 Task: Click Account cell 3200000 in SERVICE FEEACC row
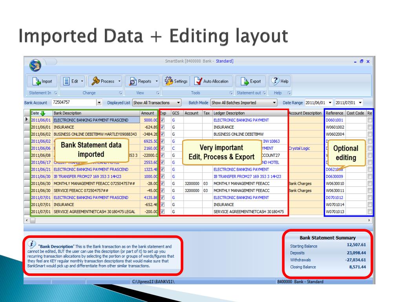[x=192, y=191]
